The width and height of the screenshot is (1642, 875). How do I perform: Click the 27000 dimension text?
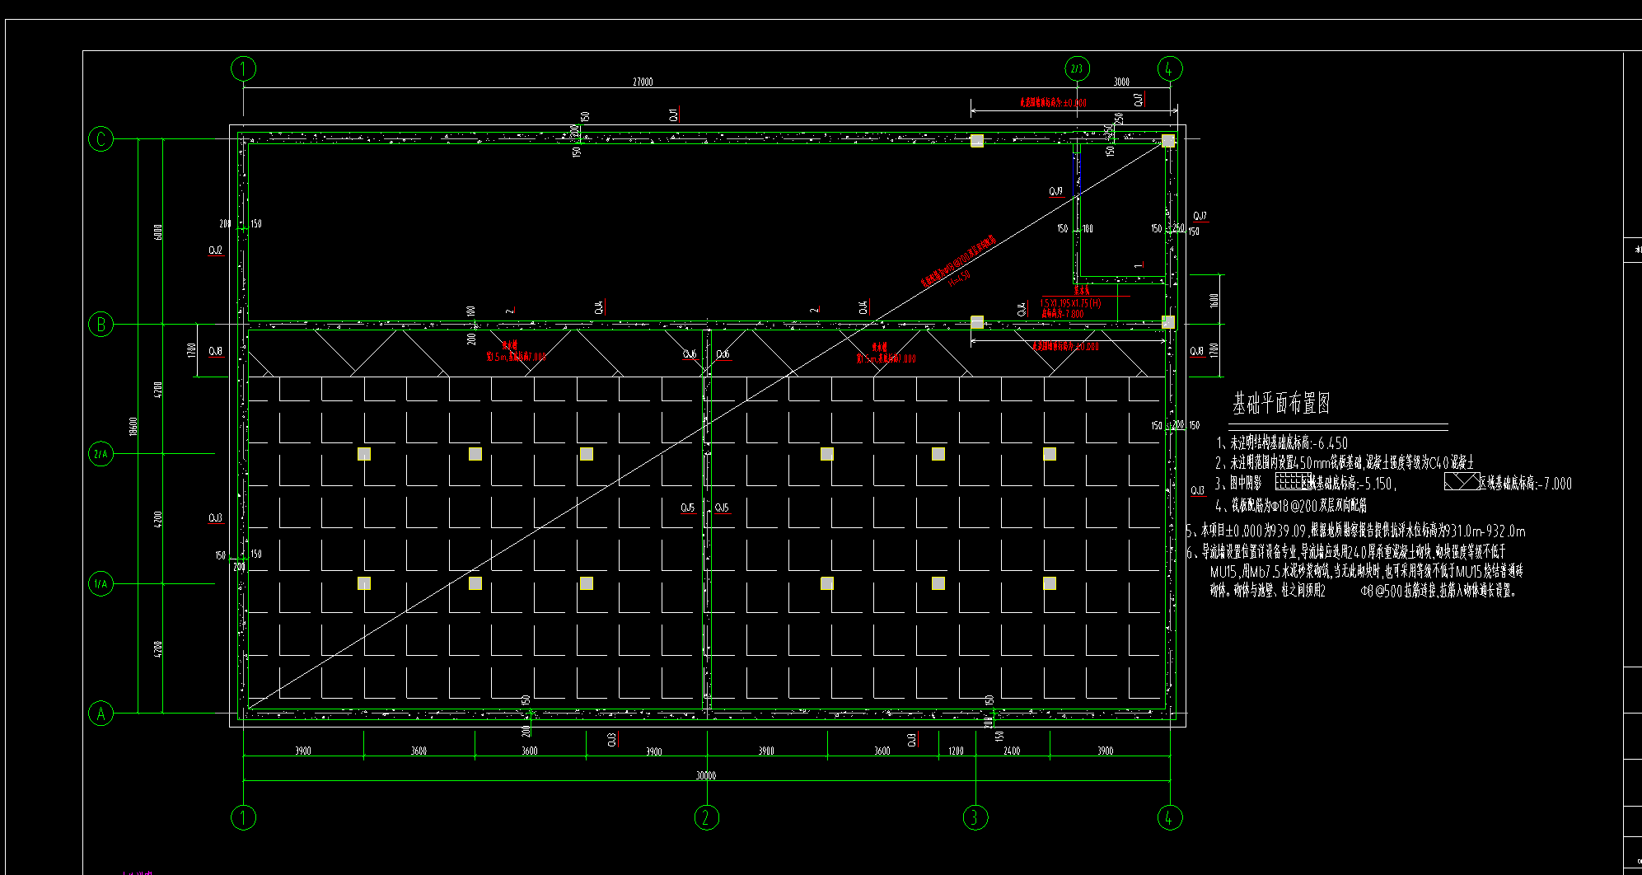(643, 82)
